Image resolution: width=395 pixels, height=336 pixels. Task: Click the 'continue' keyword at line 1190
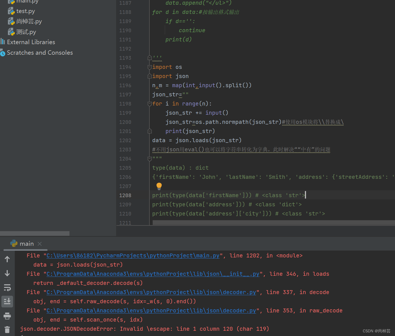click(x=192, y=30)
